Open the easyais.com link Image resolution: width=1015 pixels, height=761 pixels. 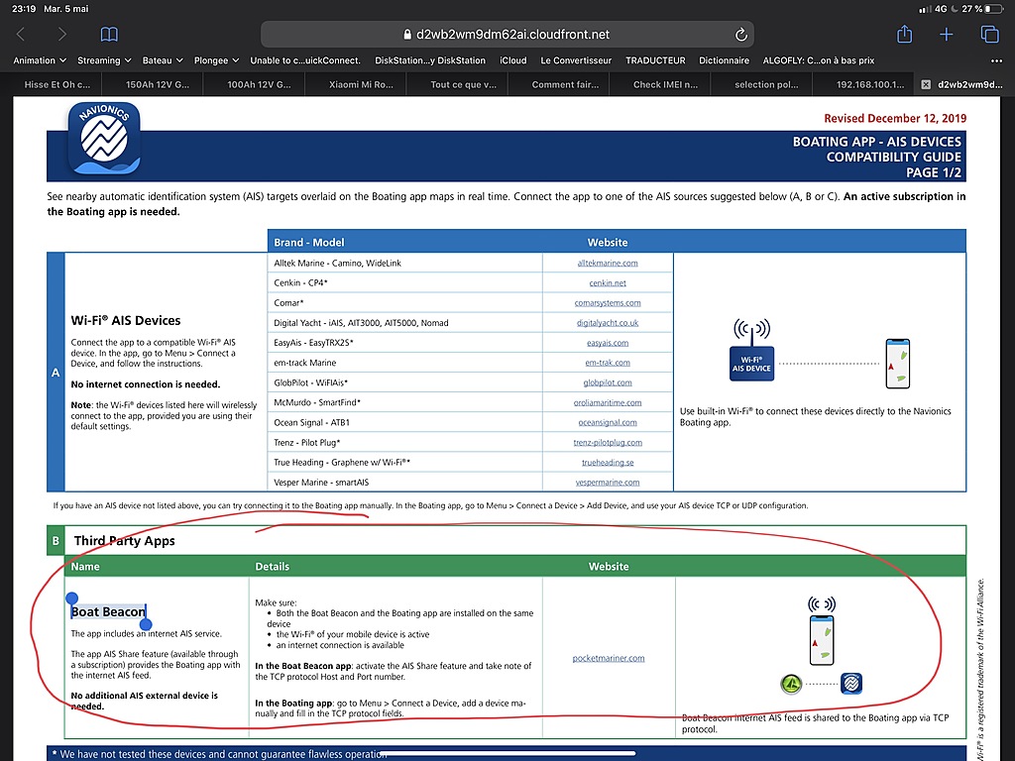coord(608,343)
